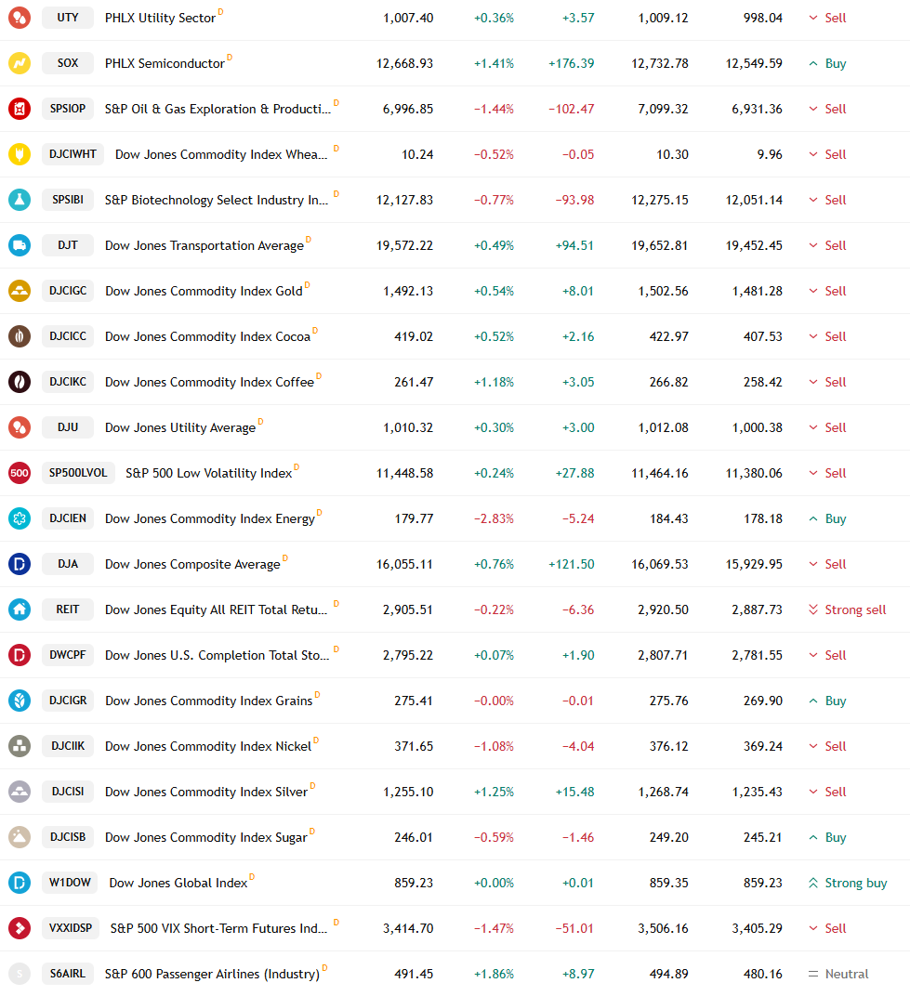Screen dimensions: 910x996
Task: Open the SOX ticker badge
Action: (x=68, y=63)
